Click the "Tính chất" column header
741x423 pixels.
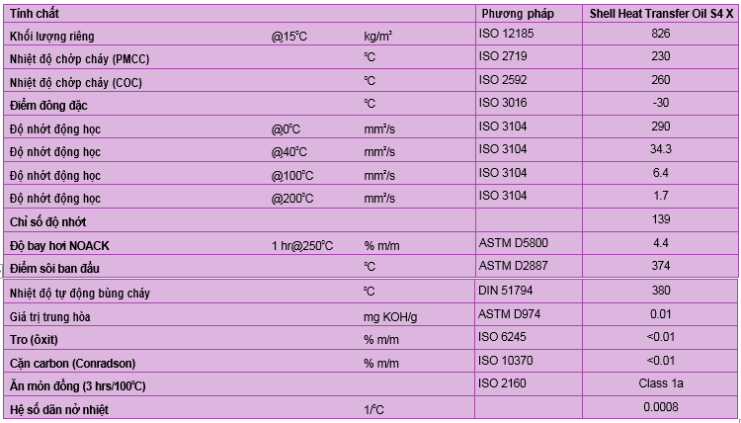point(35,14)
